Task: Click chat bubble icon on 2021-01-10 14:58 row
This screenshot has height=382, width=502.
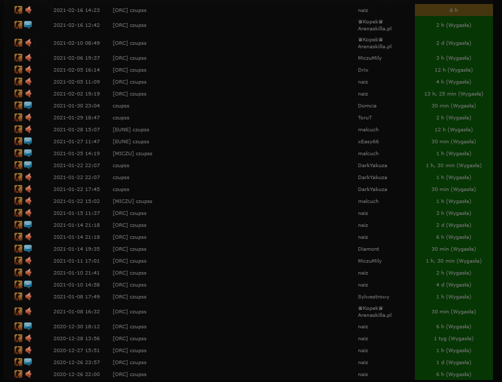Action: point(28,285)
